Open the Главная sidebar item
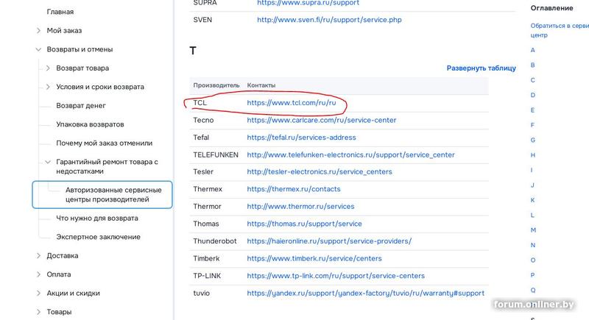Screen dimensions: 589x320 pos(60,12)
